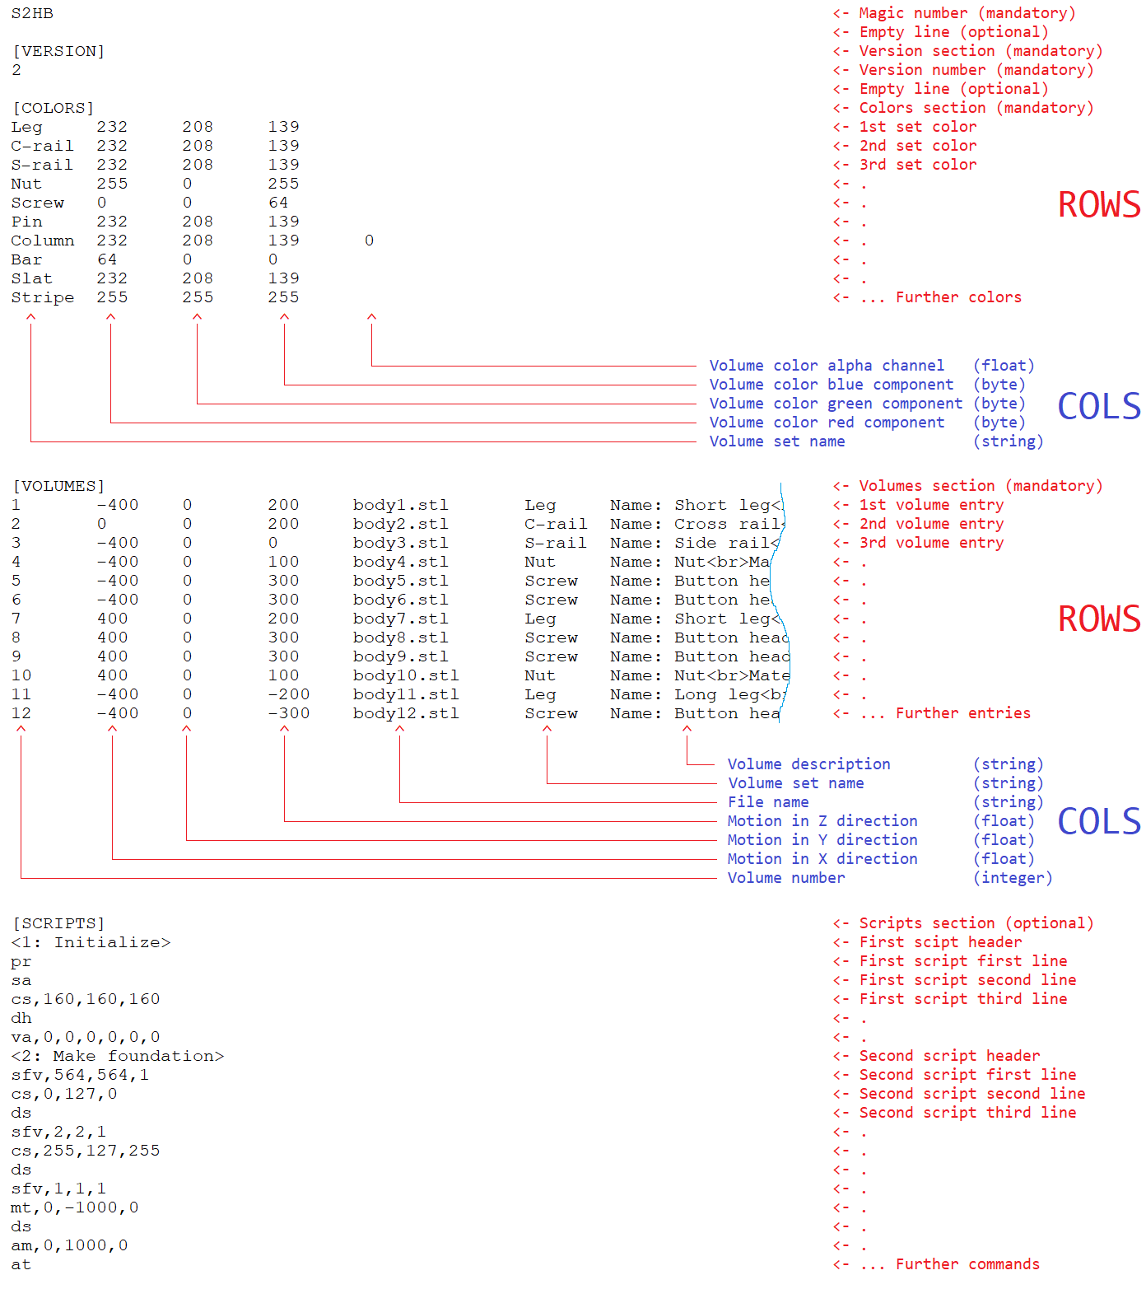Click the Second script header annotation
The image size is (1146, 1289).
coord(949,1056)
